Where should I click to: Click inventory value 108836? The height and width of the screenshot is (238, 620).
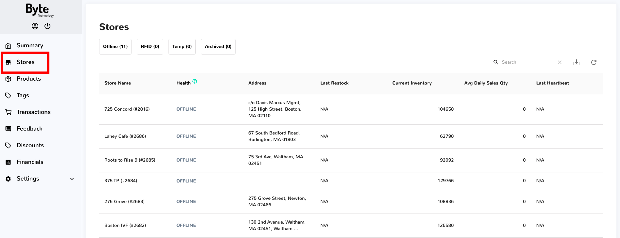[x=446, y=202]
